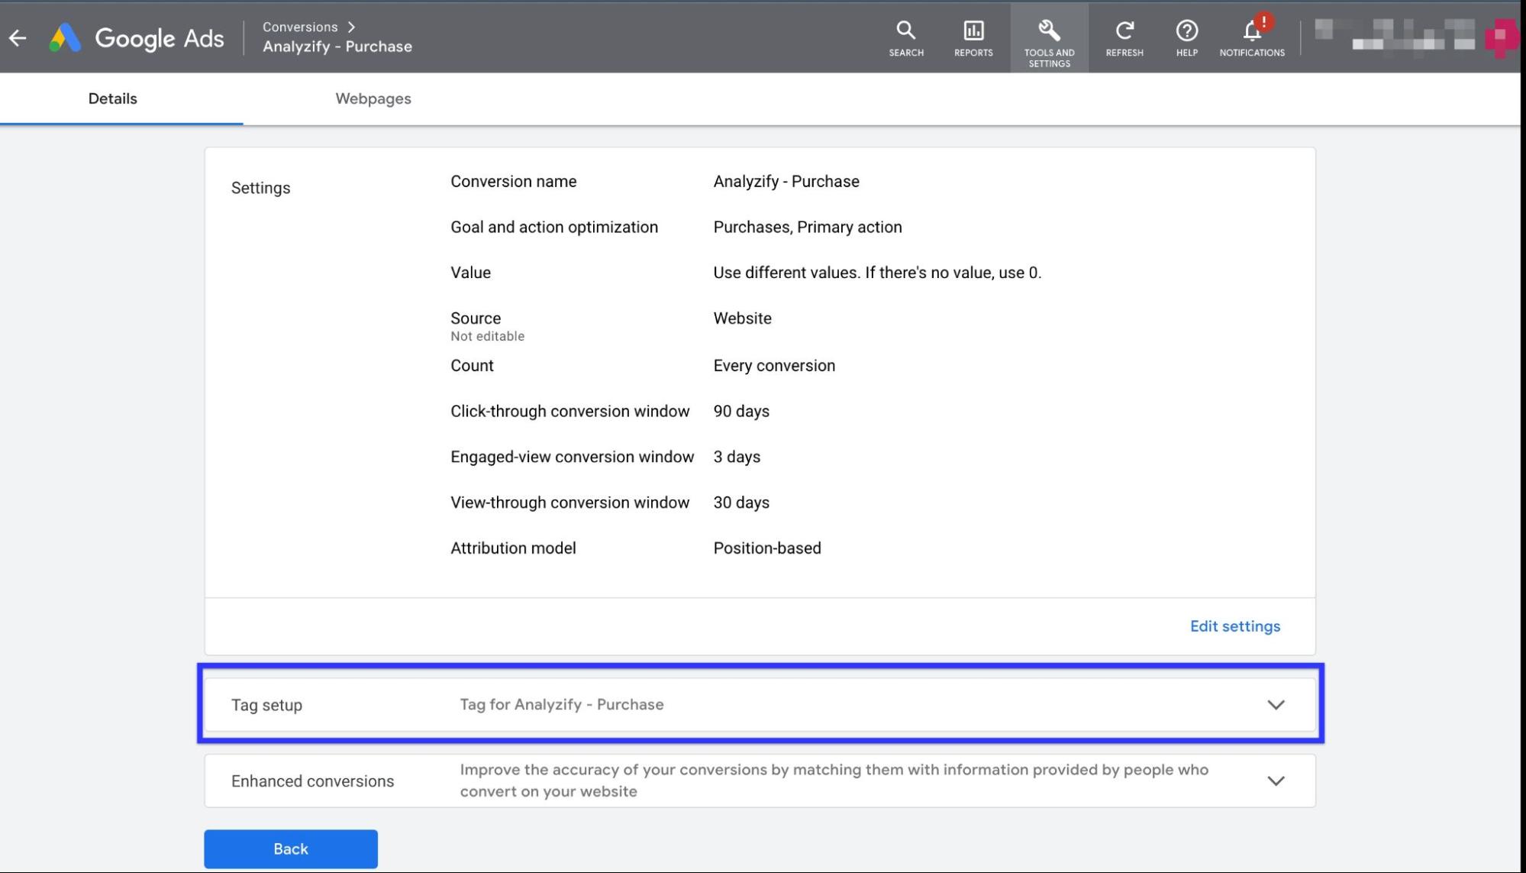Click the Conversions breadcrumb link

(300, 27)
